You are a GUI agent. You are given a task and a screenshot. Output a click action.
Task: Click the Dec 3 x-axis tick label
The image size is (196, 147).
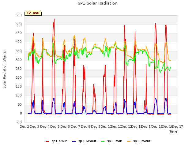(35, 126)
